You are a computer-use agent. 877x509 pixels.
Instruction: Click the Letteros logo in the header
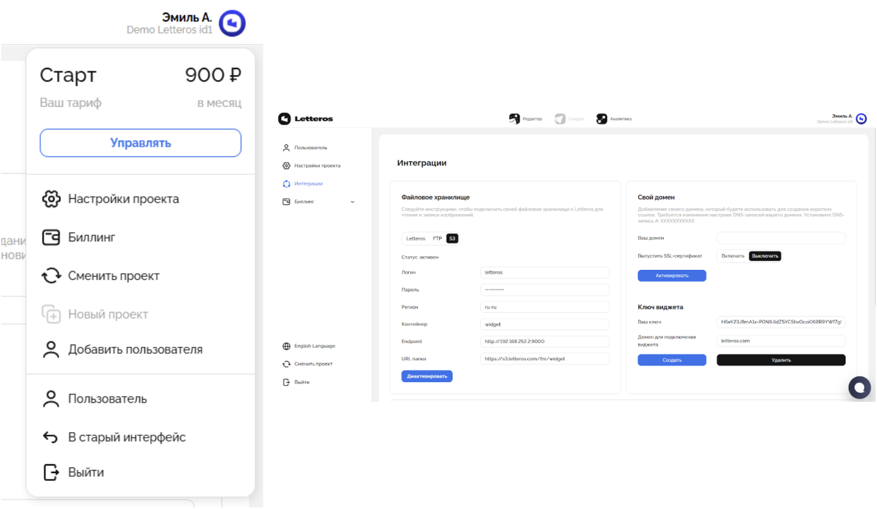pos(306,119)
